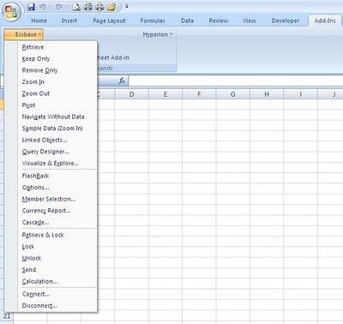Select the Add-Ins tab
Image resolution: width=343 pixels, height=324 pixels.
pyautogui.click(x=325, y=21)
